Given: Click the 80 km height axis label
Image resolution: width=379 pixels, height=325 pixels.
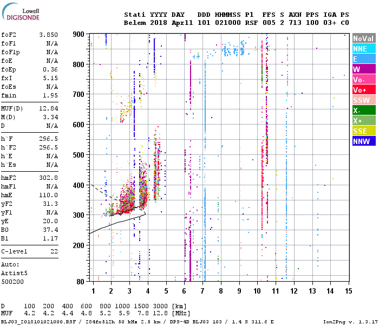Looking at the screenshot, I should pyautogui.click(x=80, y=282).
